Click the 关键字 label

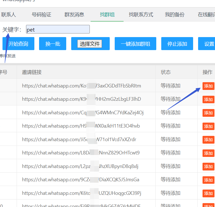click(12, 29)
